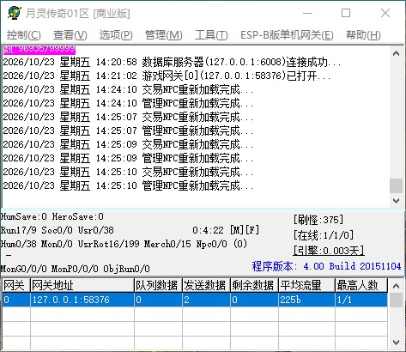
Task: Click the 14:25:10 交易NPC重新加载完成 log line
Action: [x=128, y=172]
